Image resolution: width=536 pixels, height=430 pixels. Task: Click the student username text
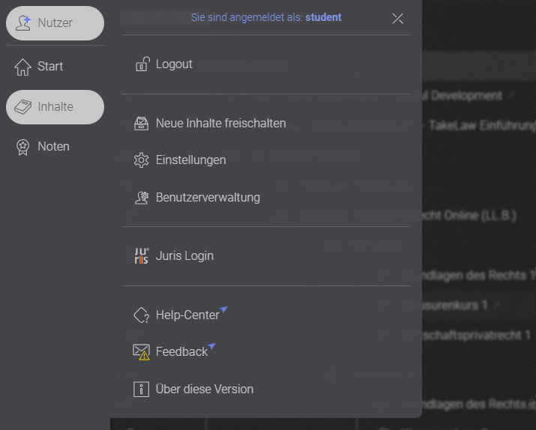323,17
